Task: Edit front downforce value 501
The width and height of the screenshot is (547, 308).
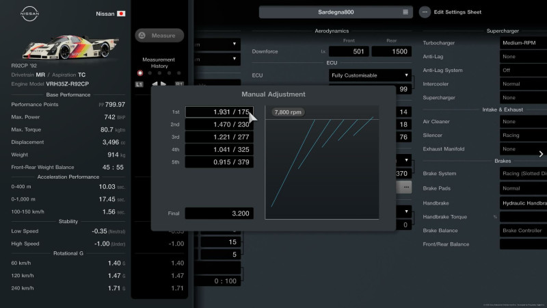Action: pyautogui.click(x=349, y=51)
